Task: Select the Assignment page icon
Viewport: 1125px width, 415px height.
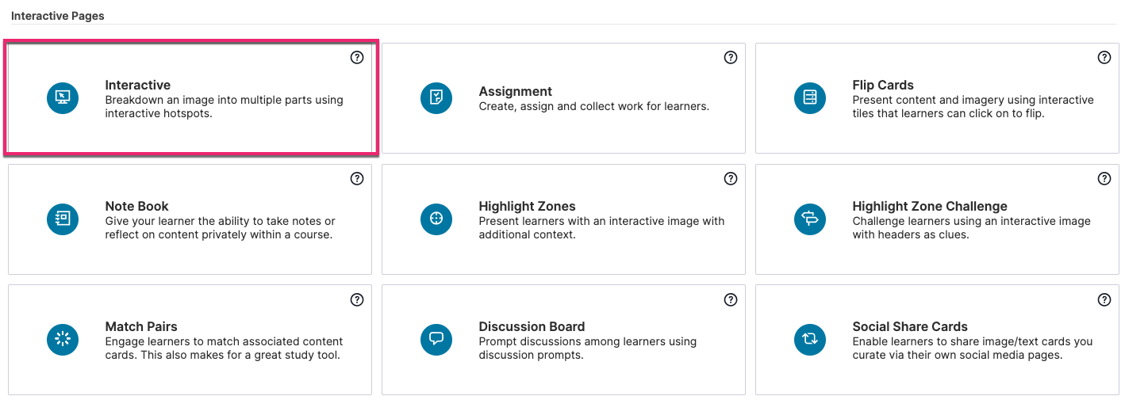Action: [x=436, y=98]
